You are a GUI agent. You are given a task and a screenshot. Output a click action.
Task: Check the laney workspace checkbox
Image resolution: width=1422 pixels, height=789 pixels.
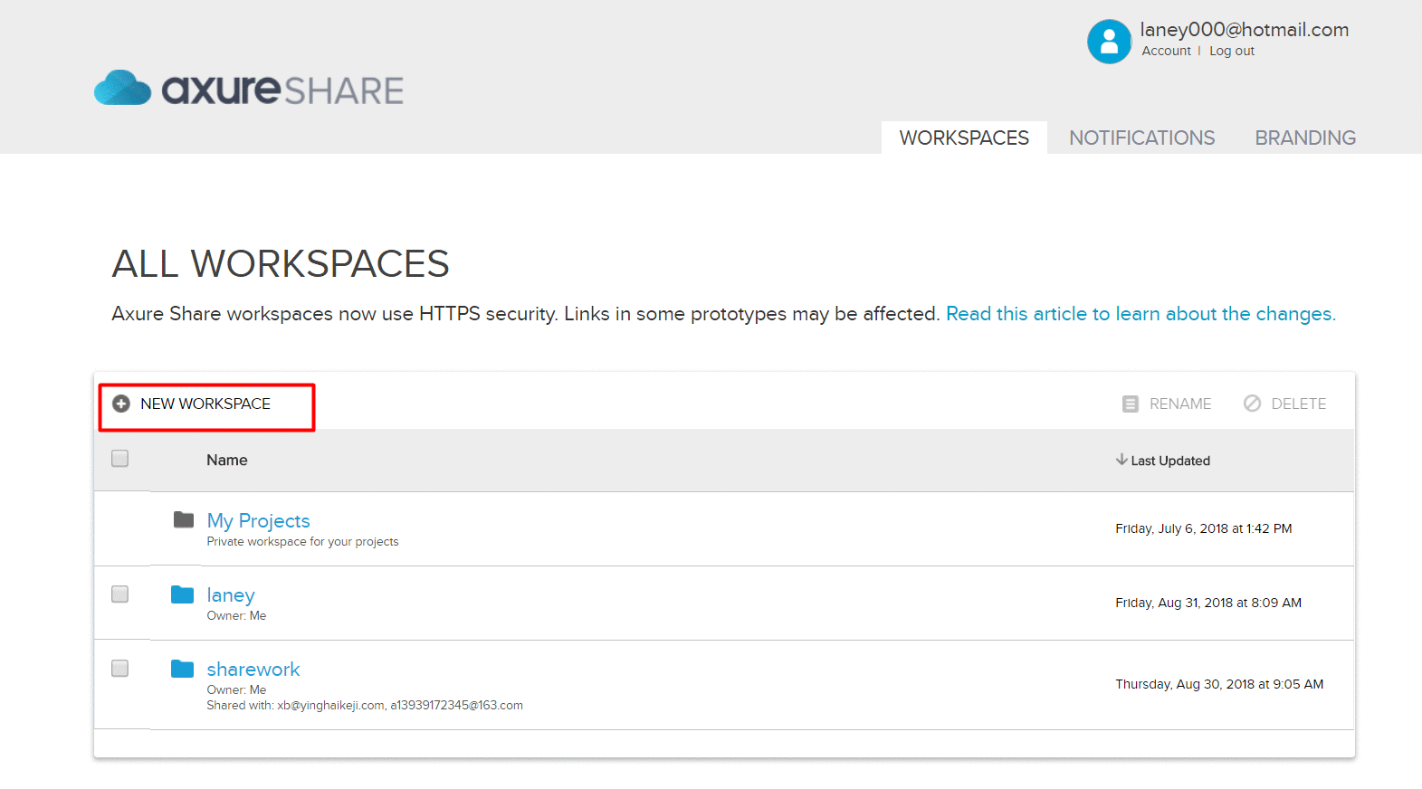pos(119,594)
